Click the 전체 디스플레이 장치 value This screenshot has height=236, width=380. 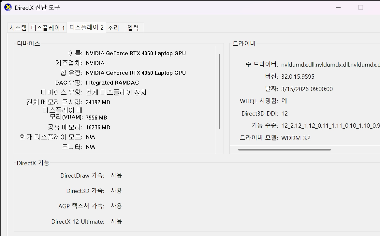[x=116, y=92]
